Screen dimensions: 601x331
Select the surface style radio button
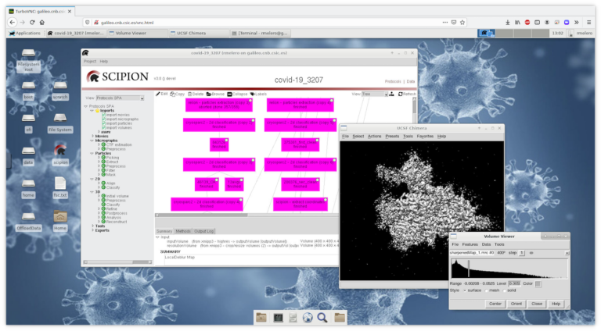pyautogui.click(x=465, y=291)
